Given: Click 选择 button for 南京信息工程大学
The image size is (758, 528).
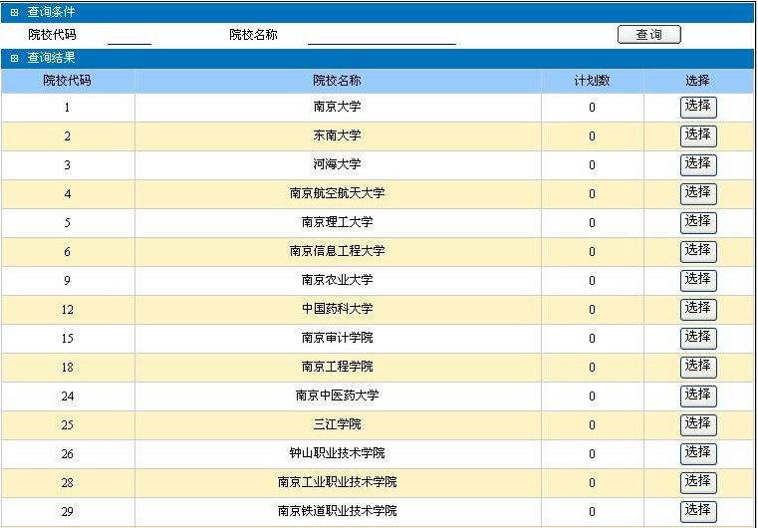Looking at the screenshot, I should [698, 252].
